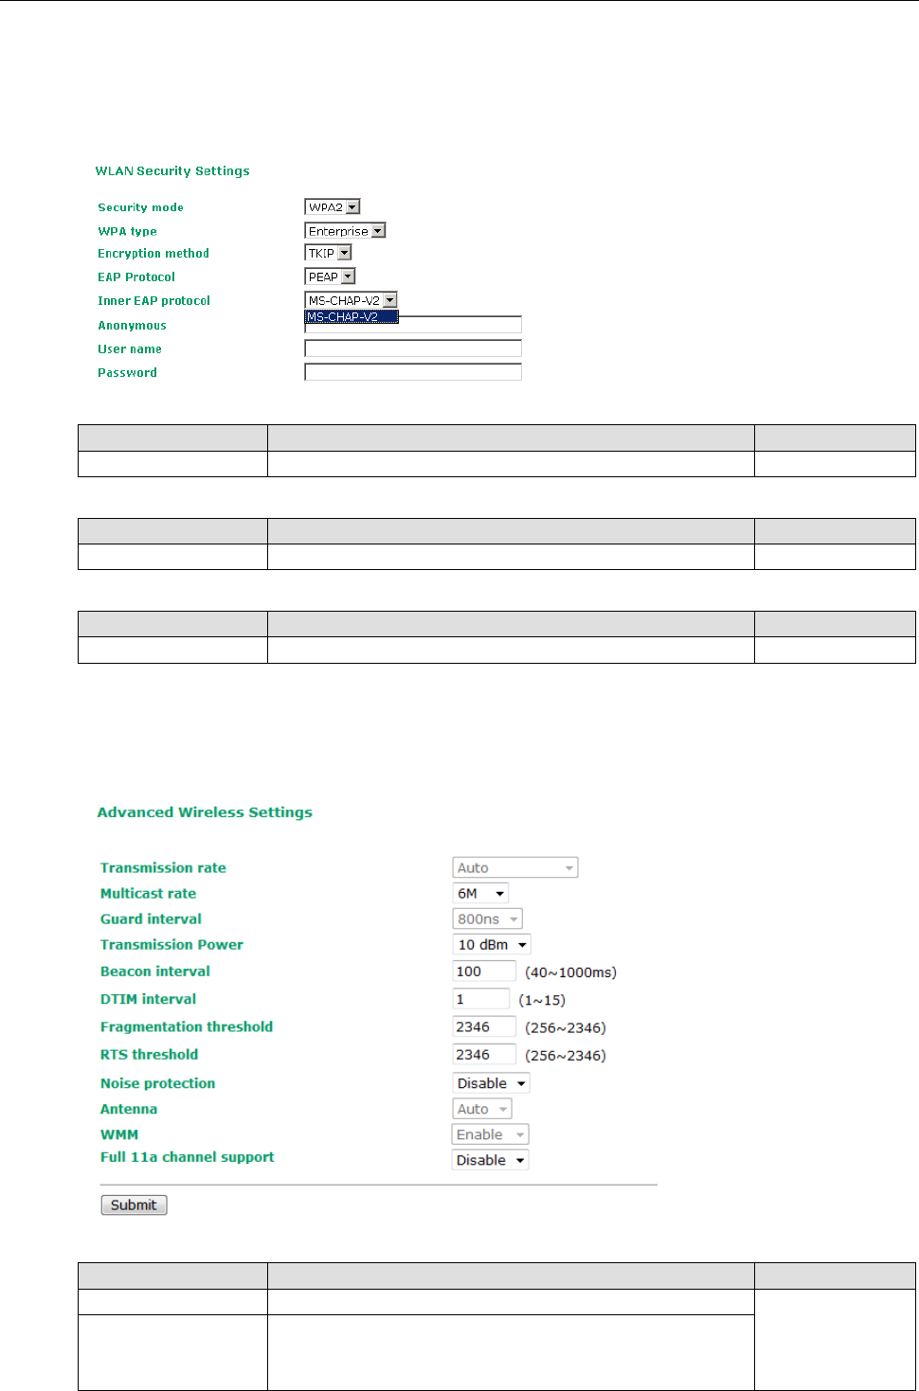This screenshot has width=919, height=1391.
Task: Open the WMM Enable dropdown
Action: click(x=491, y=1134)
